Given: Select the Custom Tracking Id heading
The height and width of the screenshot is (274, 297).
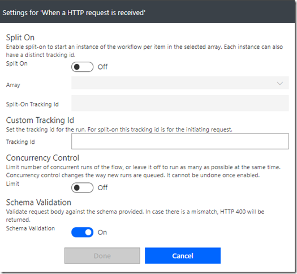Looking at the screenshot, I should [40, 120].
